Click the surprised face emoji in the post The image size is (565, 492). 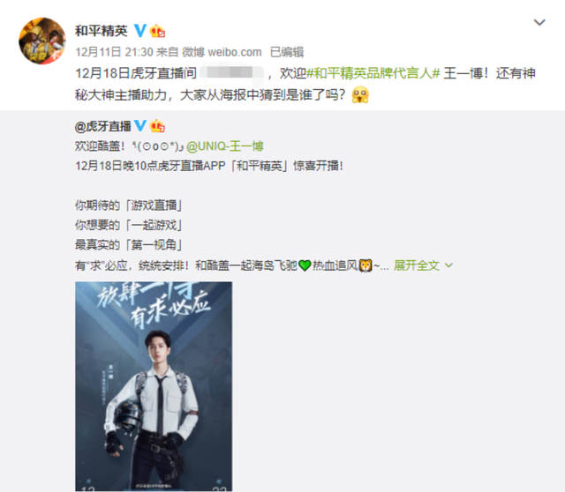click(x=360, y=95)
